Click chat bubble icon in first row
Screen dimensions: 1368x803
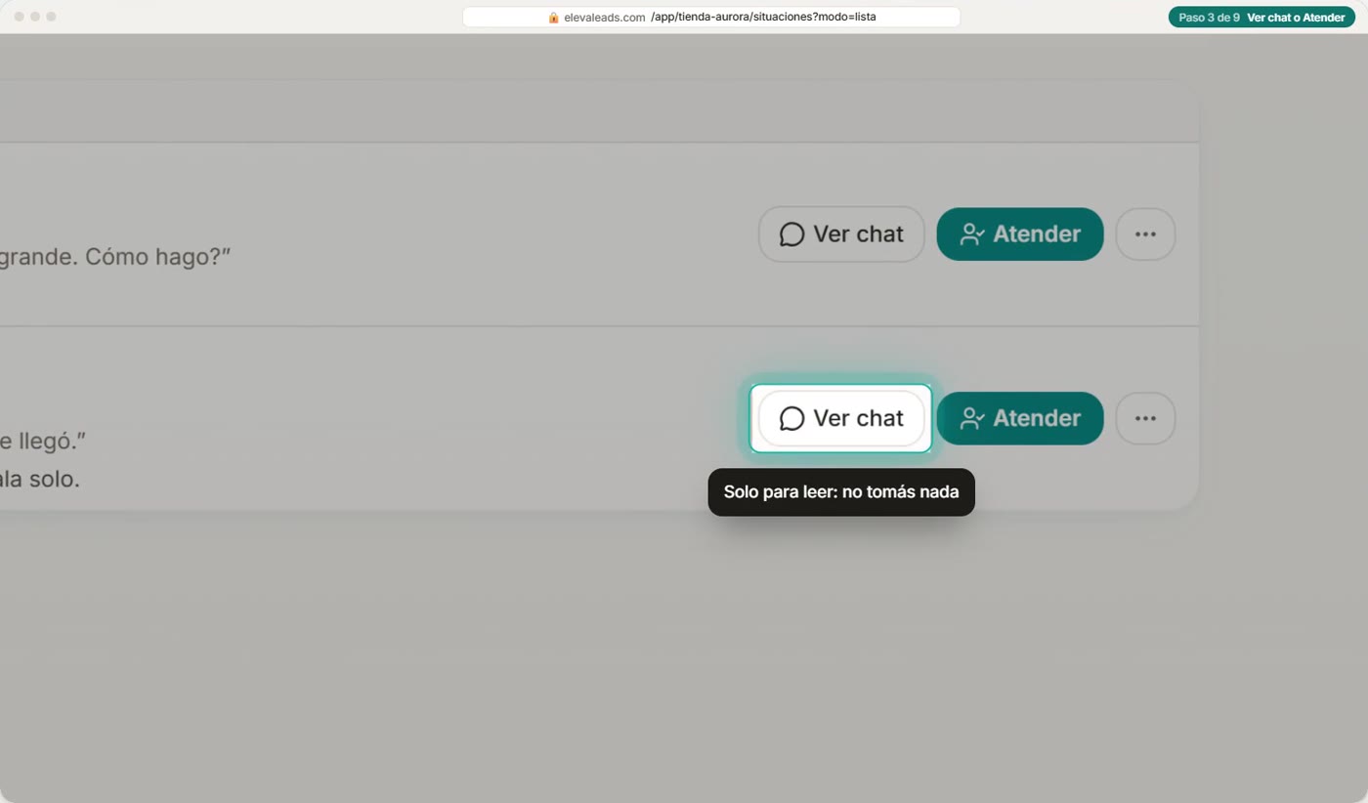791,234
